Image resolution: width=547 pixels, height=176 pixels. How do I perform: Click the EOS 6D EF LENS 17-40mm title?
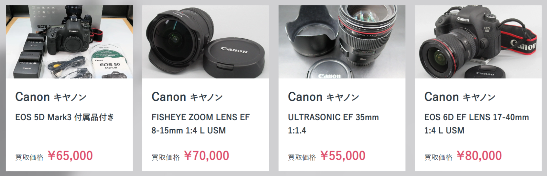pyautogui.click(x=477, y=124)
